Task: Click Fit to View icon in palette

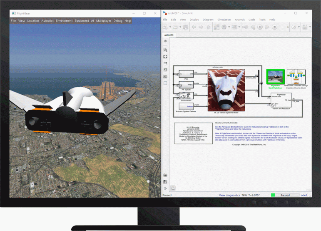Action: (x=165, y=57)
